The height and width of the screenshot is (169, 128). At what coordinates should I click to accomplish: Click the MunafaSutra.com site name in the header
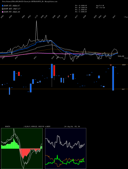coord(51,2)
